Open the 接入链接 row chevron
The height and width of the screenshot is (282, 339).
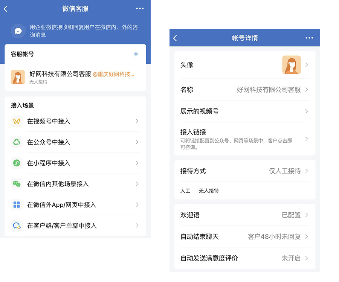click(307, 139)
